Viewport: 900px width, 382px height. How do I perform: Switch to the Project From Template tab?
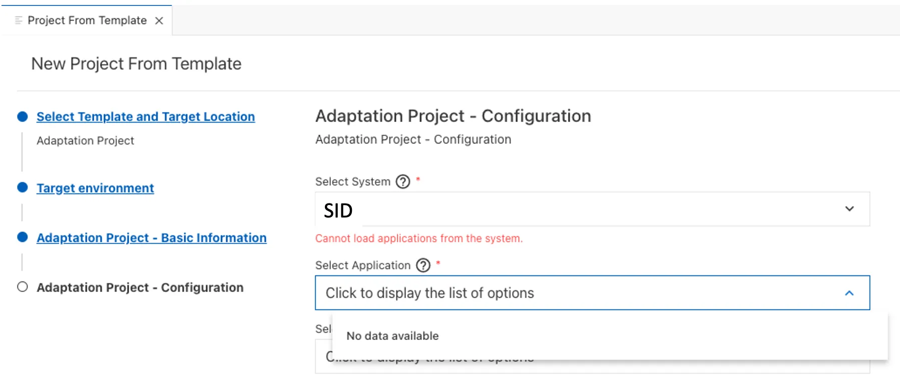(x=87, y=20)
